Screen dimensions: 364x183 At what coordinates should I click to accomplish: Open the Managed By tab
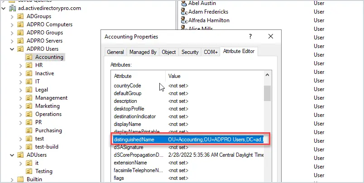click(143, 52)
